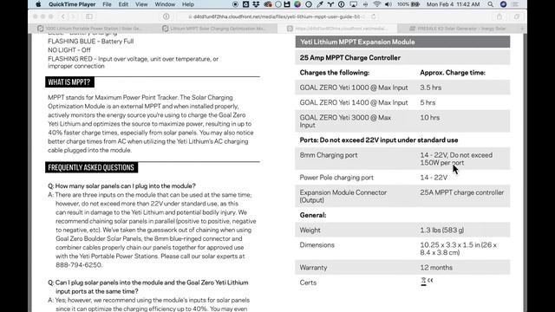Switch to the PRESALE K2 Solar Generator tab
This screenshot has height=312, width=555.
[459, 29]
